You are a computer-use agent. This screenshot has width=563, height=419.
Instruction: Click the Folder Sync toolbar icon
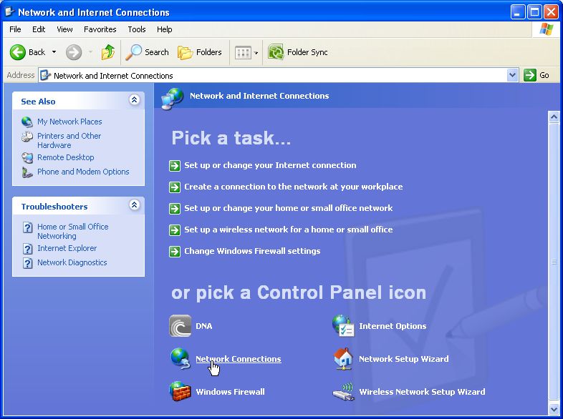pyautogui.click(x=276, y=52)
